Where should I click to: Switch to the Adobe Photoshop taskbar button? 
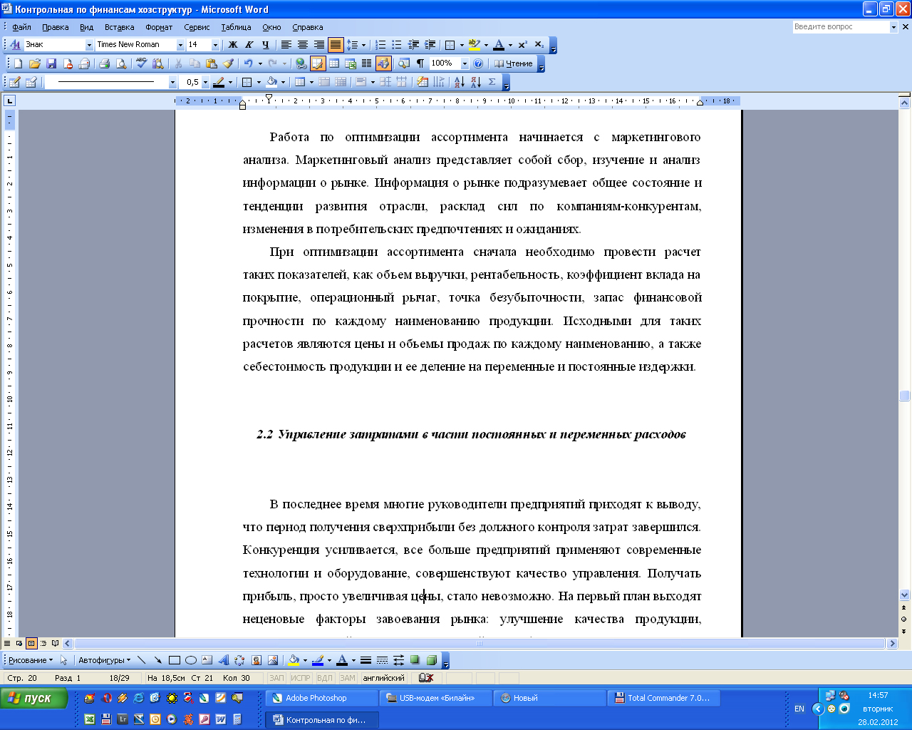pyautogui.click(x=321, y=698)
